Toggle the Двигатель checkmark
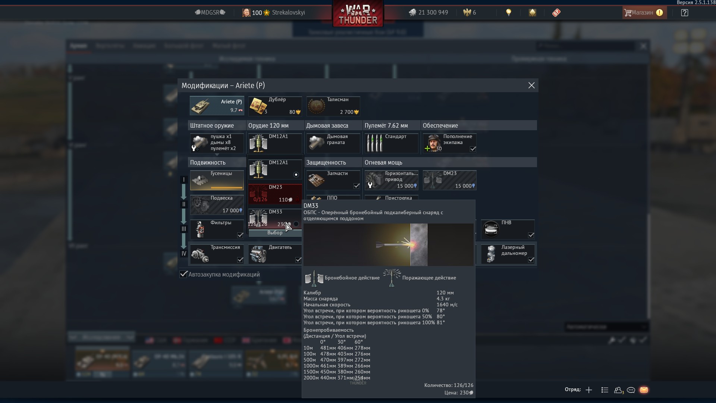The width and height of the screenshot is (716, 403). point(298,260)
